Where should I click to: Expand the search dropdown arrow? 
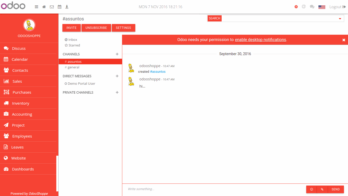point(340,19)
